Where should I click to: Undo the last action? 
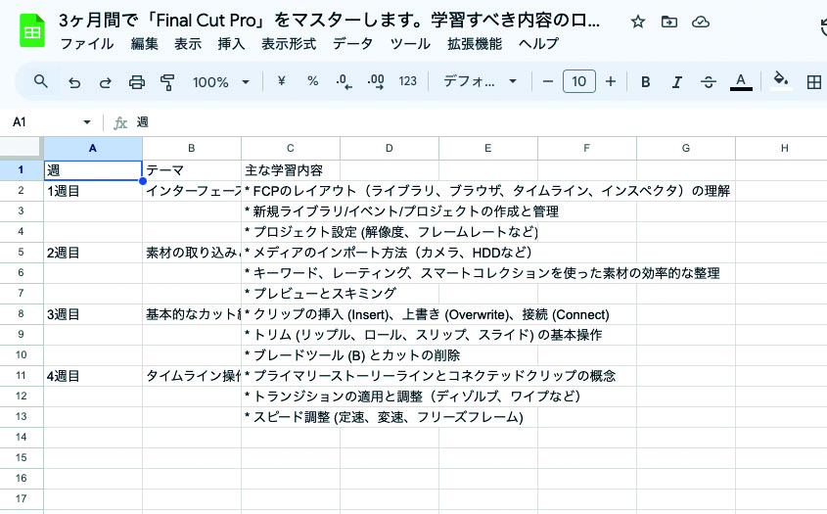coord(74,82)
